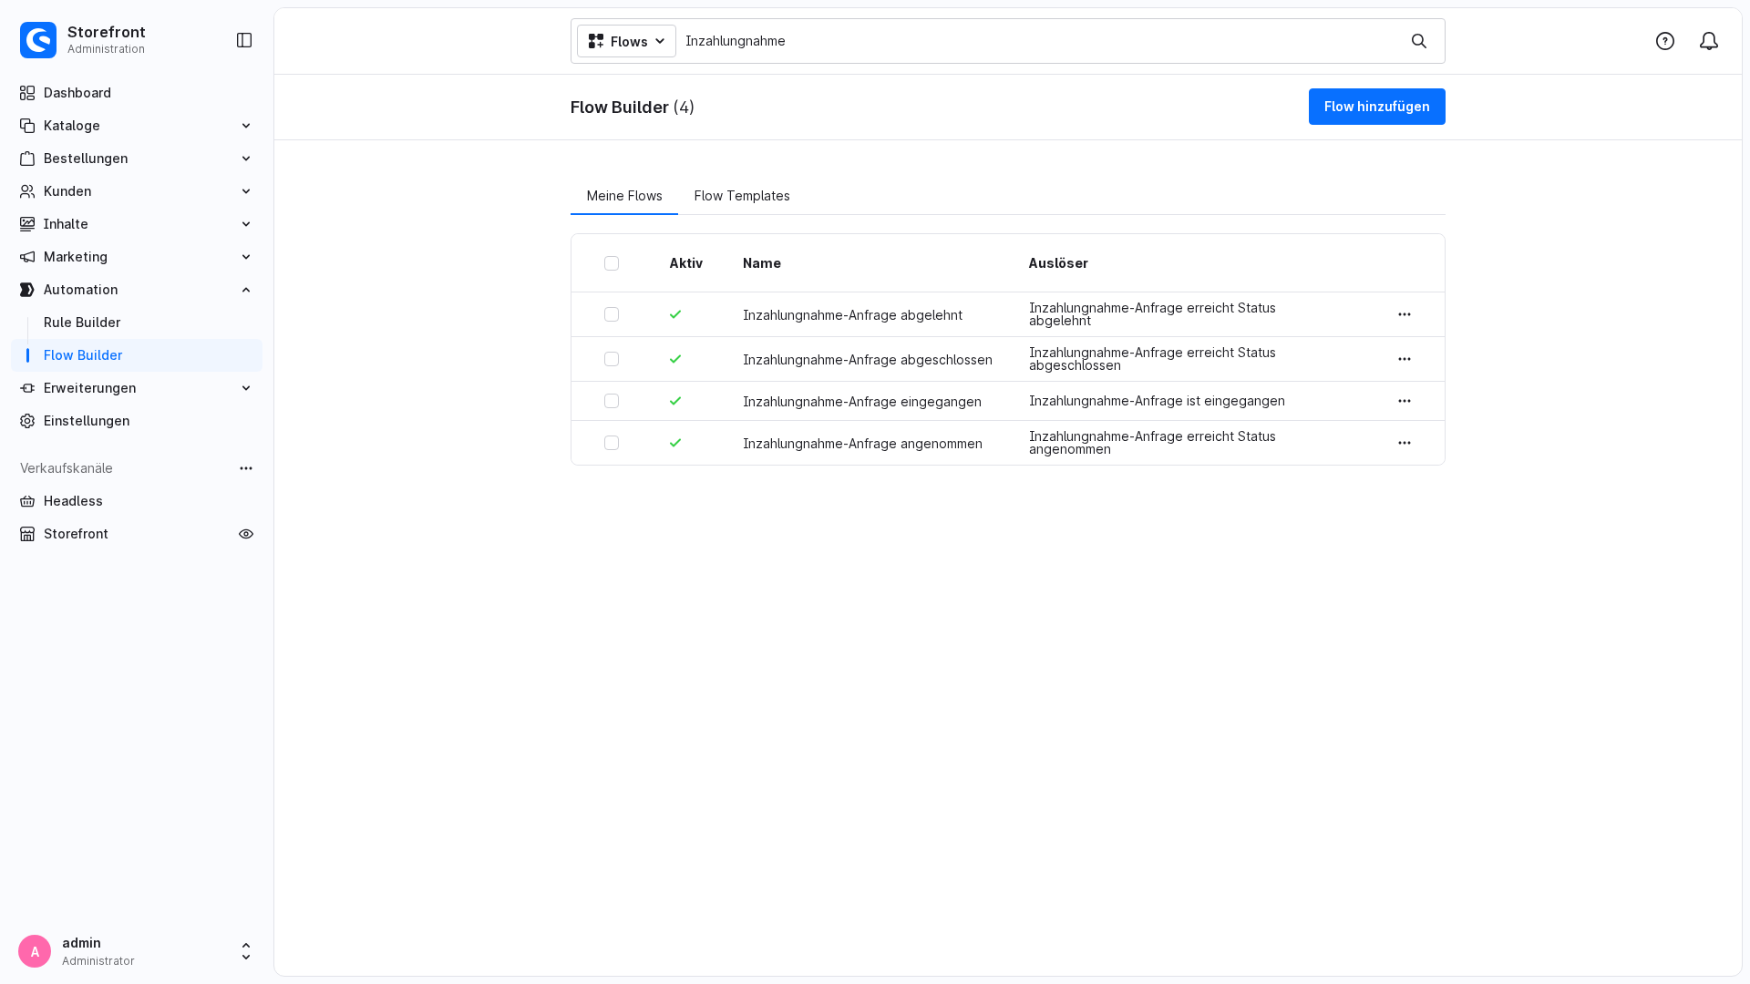Switch to the Meine Flows tab
Screen dimensions: 1750x984
pyautogui.click(x=624, y=196)
